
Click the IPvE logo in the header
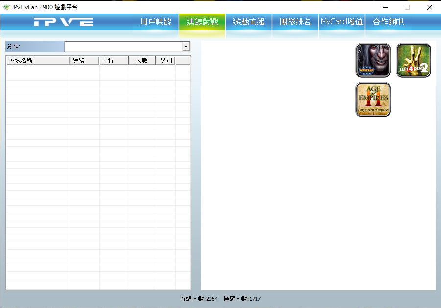(63, 22)
